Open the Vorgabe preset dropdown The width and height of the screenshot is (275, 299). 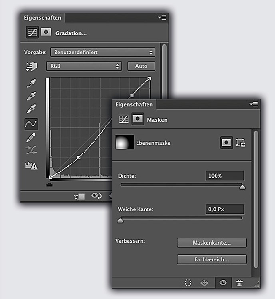coord(103,52)
